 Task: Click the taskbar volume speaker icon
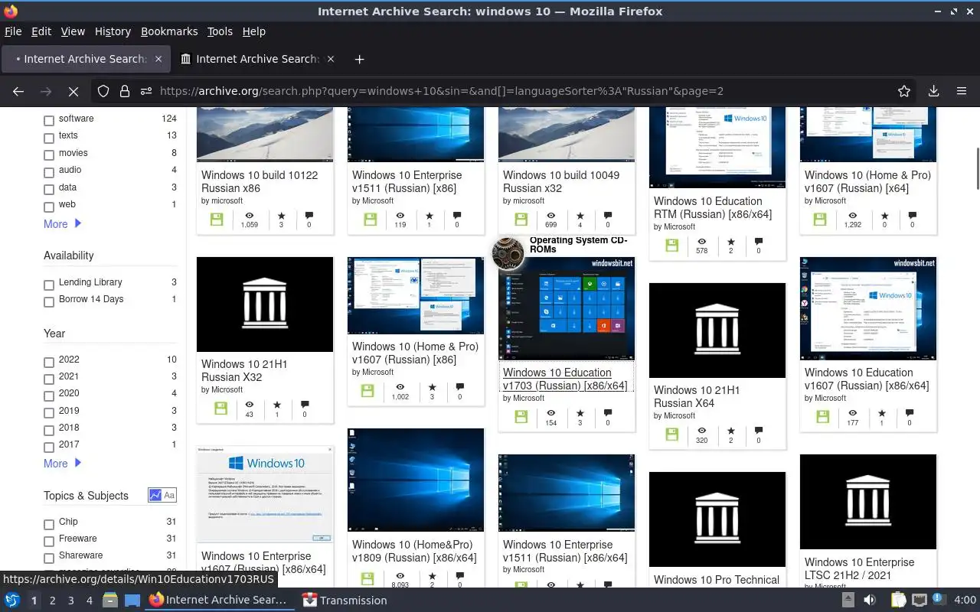pyautogui.click(x=870, y=601)
